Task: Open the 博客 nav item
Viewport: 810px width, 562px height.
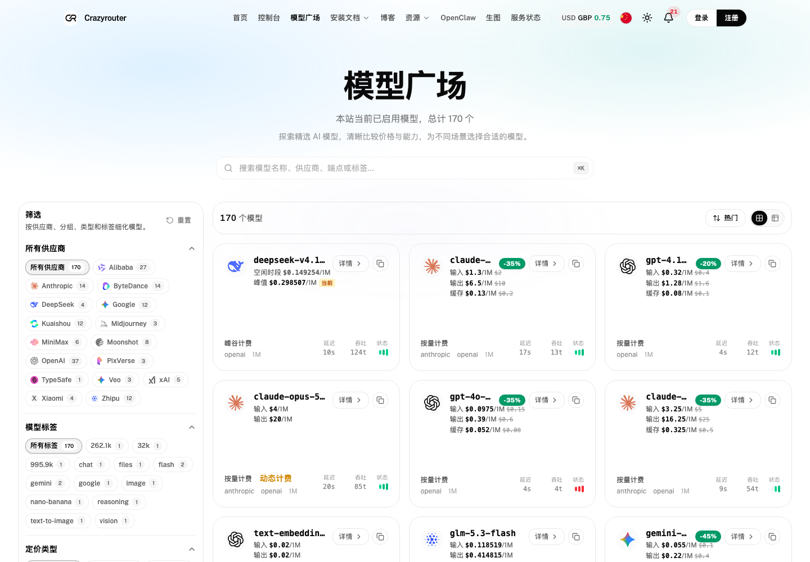Action: tap(388, 18)
